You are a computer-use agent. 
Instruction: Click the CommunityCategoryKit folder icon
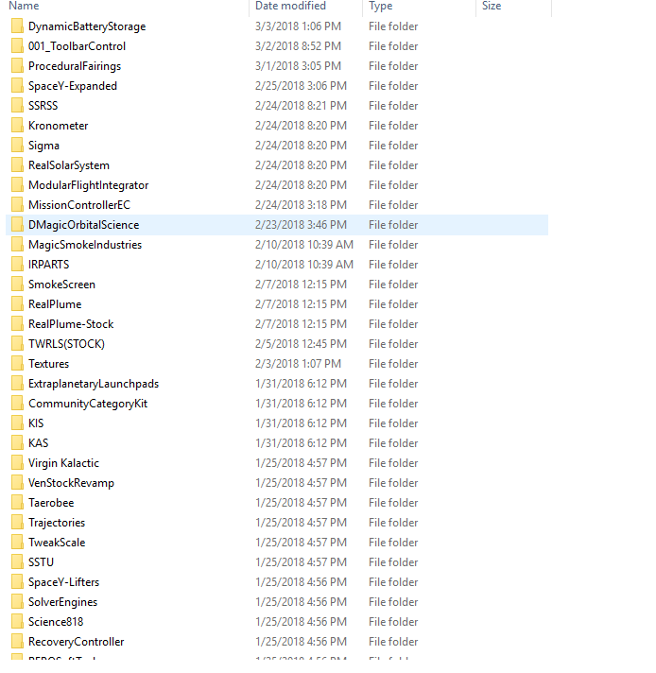click(x=17, y=404)
